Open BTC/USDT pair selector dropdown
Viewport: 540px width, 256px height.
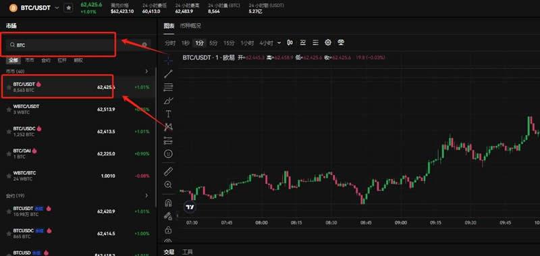click(57, 7)
